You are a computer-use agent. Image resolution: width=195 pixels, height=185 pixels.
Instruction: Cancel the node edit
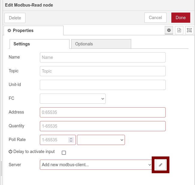[x=155, y=18]
